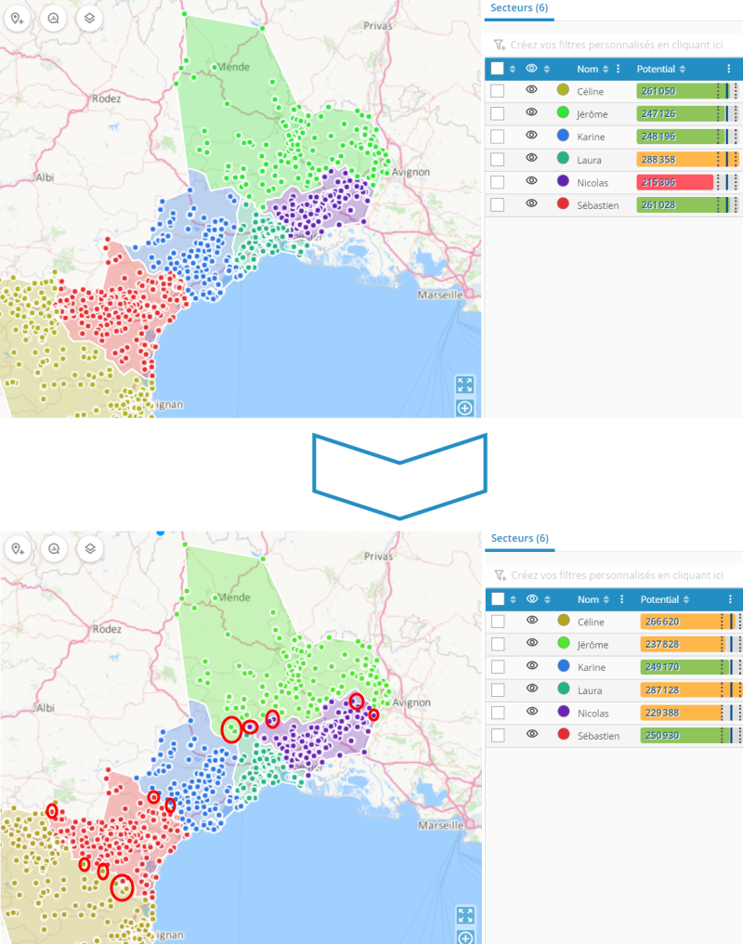Sort by Nom column in upper table
This screenshot has width=743, height=944.
coord(606,69)
